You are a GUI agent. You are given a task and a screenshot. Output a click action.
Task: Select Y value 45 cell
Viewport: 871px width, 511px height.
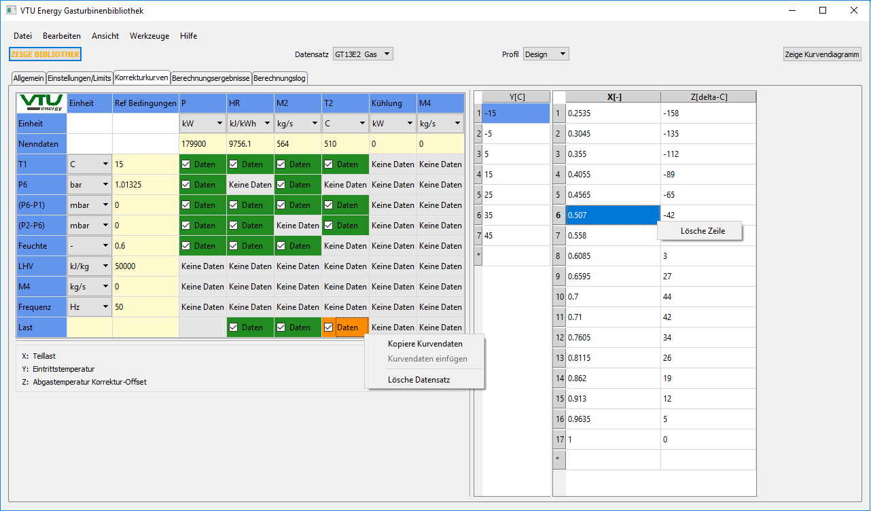516,236
